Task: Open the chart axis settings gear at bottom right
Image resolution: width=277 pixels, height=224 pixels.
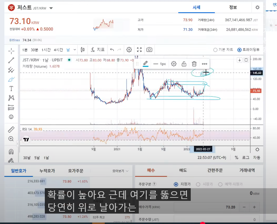Action: [258, 150]
